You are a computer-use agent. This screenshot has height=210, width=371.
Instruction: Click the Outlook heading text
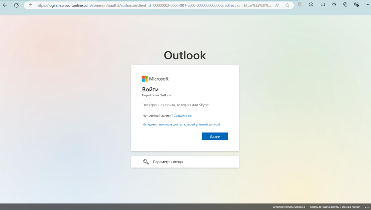pyautogui.click(x=185, y=55)
